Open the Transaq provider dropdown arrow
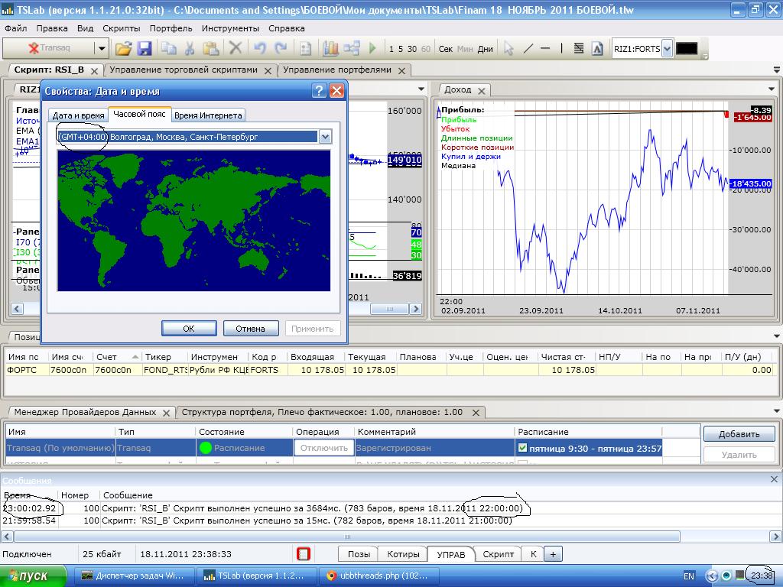 pos(102,48)
